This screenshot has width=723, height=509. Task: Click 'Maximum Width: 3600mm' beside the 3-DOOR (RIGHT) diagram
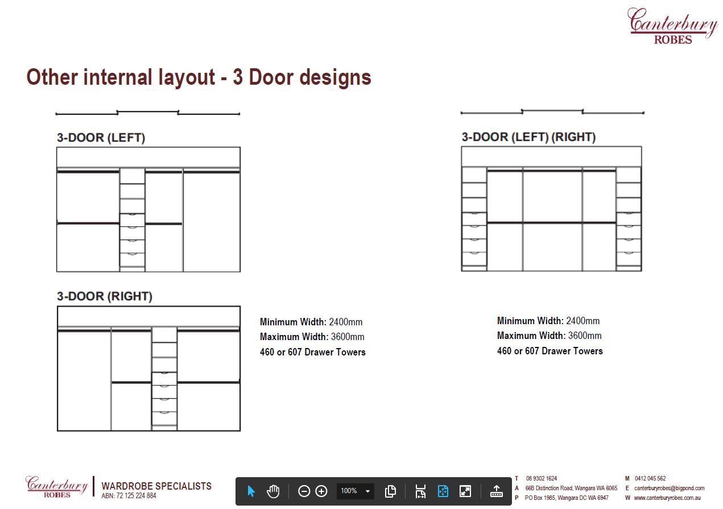(312, 337)
